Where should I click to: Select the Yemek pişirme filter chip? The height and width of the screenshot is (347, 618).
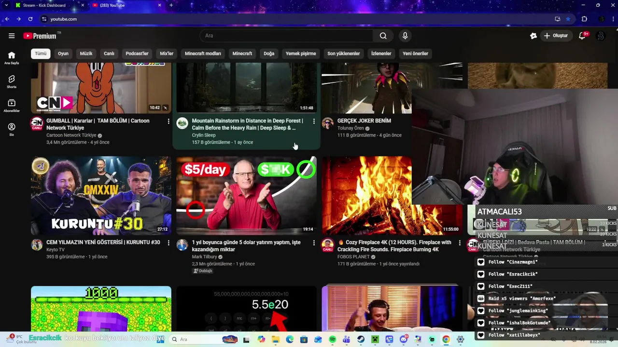(x=301, y=53)
